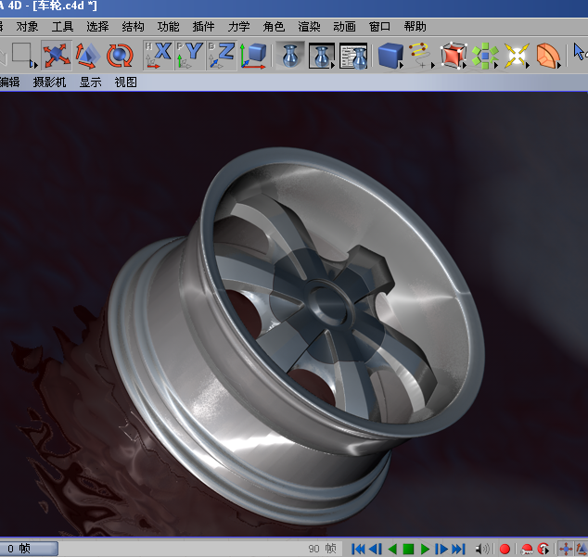Open the 动画 menu

[344, 27]
